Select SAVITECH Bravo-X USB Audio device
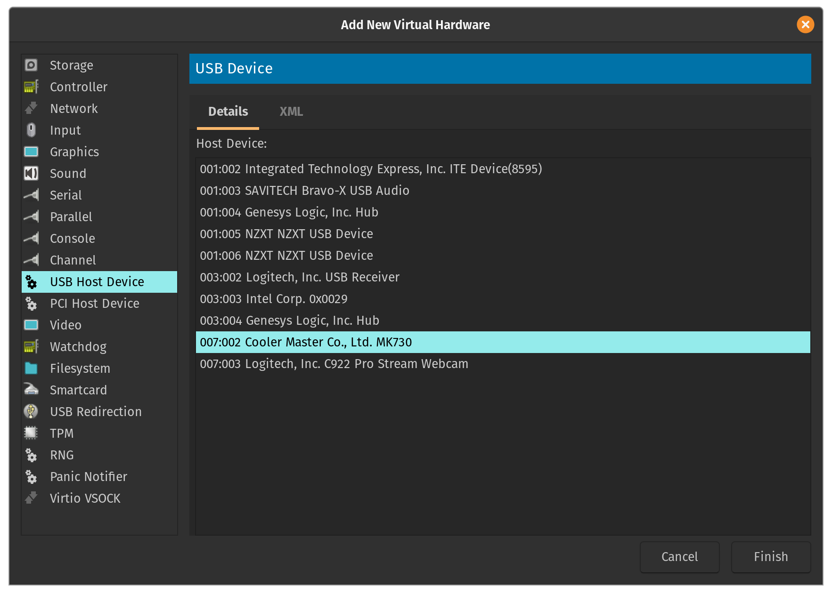The height and width of the screenshot is (594, 832). point(503,191)
